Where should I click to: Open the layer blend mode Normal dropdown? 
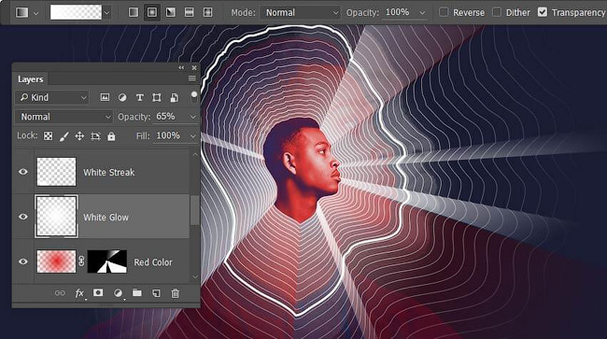coord(64,117)
